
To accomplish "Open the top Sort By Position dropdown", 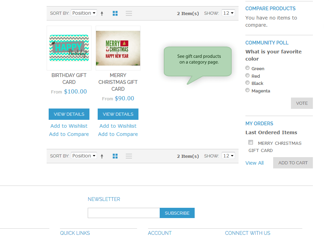I will tap(84, 13).
